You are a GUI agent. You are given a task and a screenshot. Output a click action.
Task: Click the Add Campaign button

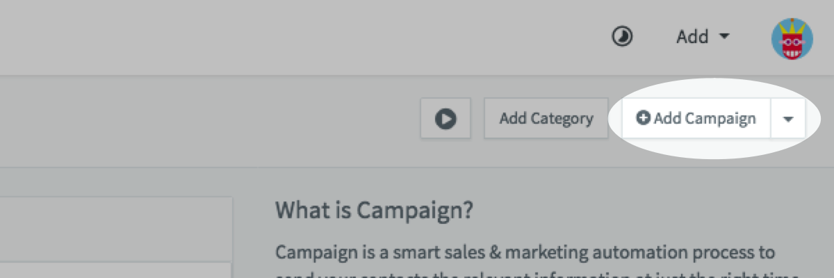(696, 119)
